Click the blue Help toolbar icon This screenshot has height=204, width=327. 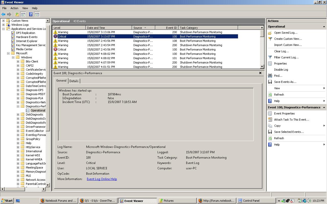tap(31, 15)
